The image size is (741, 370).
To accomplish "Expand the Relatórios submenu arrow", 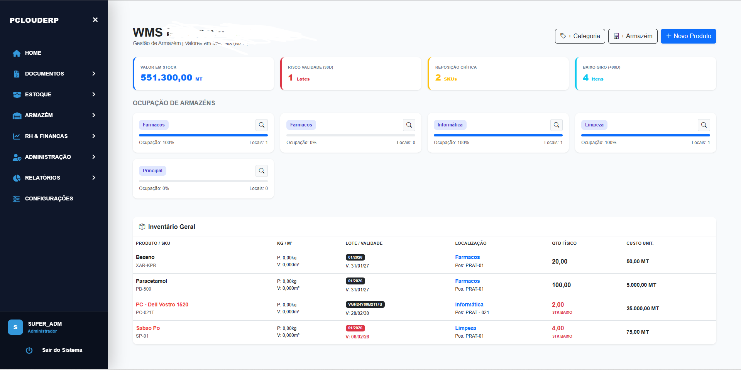I will (94, 178).
